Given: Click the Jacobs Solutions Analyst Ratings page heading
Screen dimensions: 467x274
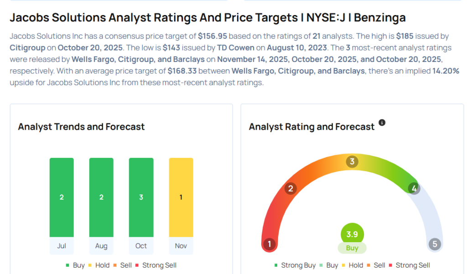Looking at the screenshot, I should point(208,18).
